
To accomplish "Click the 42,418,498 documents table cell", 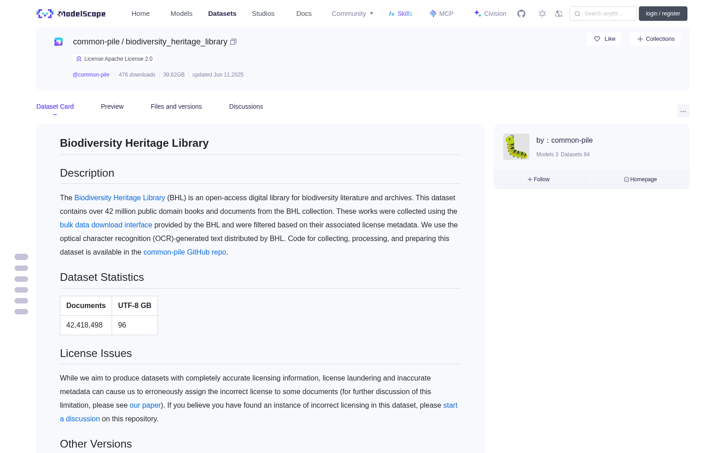I will (x=86, y=325).
